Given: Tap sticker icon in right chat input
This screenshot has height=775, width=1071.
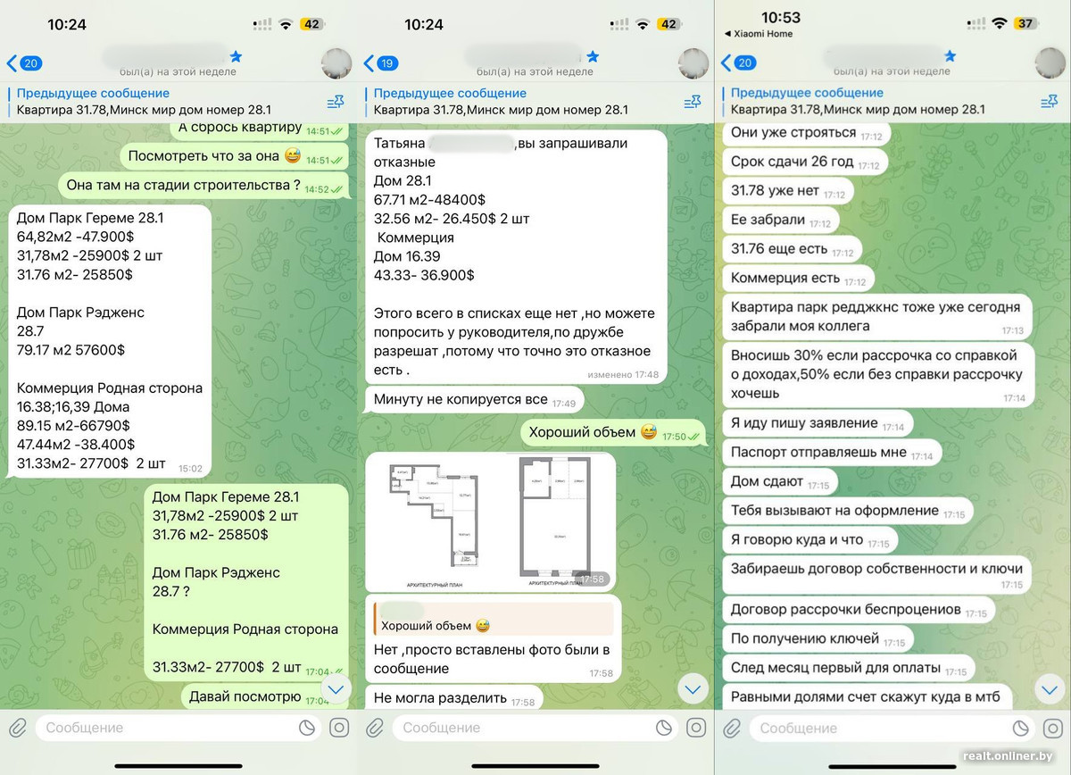Looking at the screenshot, I should [x=1021, y=728].
